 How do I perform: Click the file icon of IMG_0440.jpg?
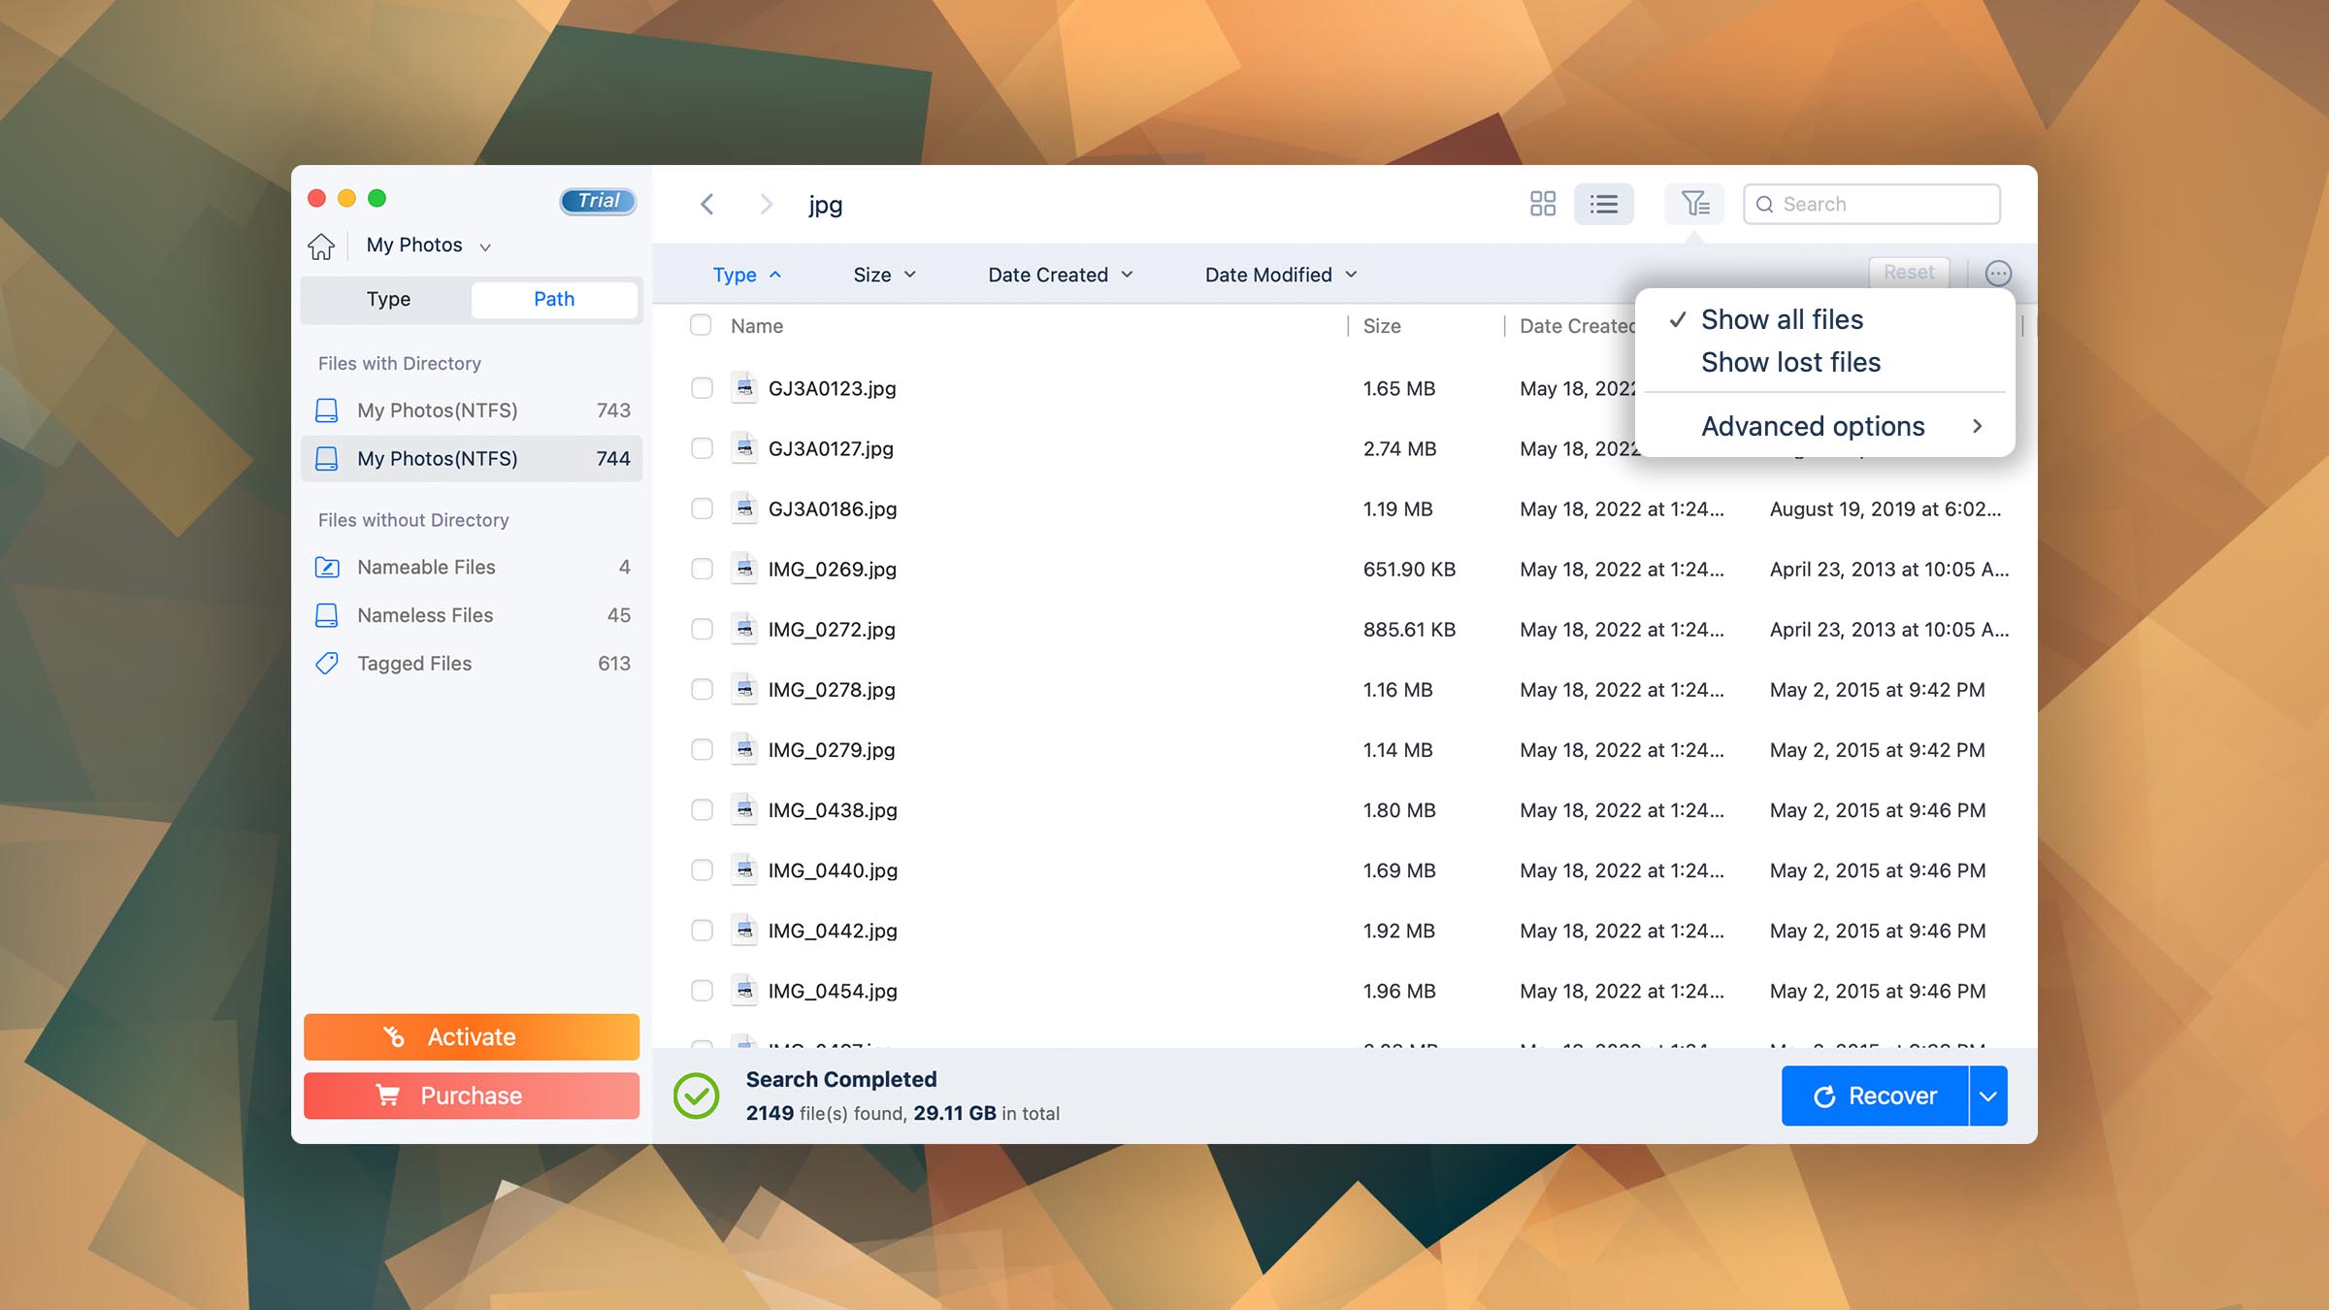click(744, 870)
